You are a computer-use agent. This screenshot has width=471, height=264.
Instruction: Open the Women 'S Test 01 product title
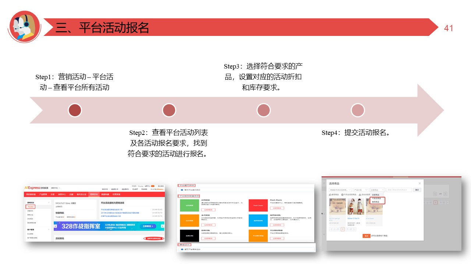[354, 219]
